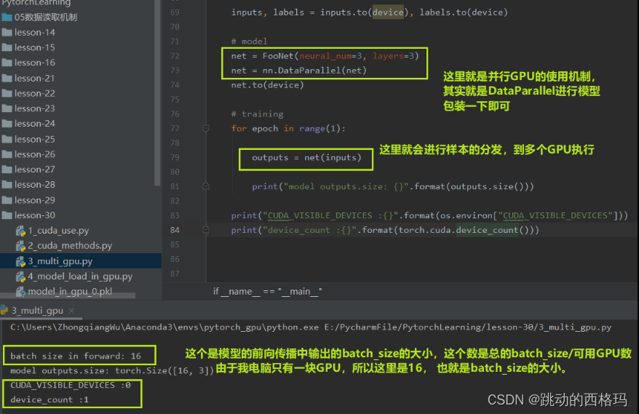
Task: Open the lesson-29 folder
Action: [x=35, y=200]
